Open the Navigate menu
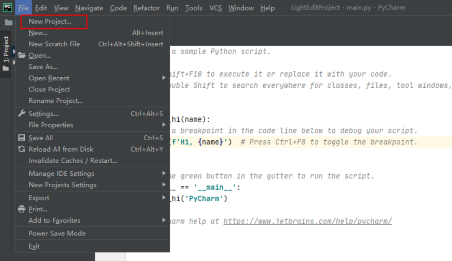Screen dimensions: 452x261 point(89,8)
